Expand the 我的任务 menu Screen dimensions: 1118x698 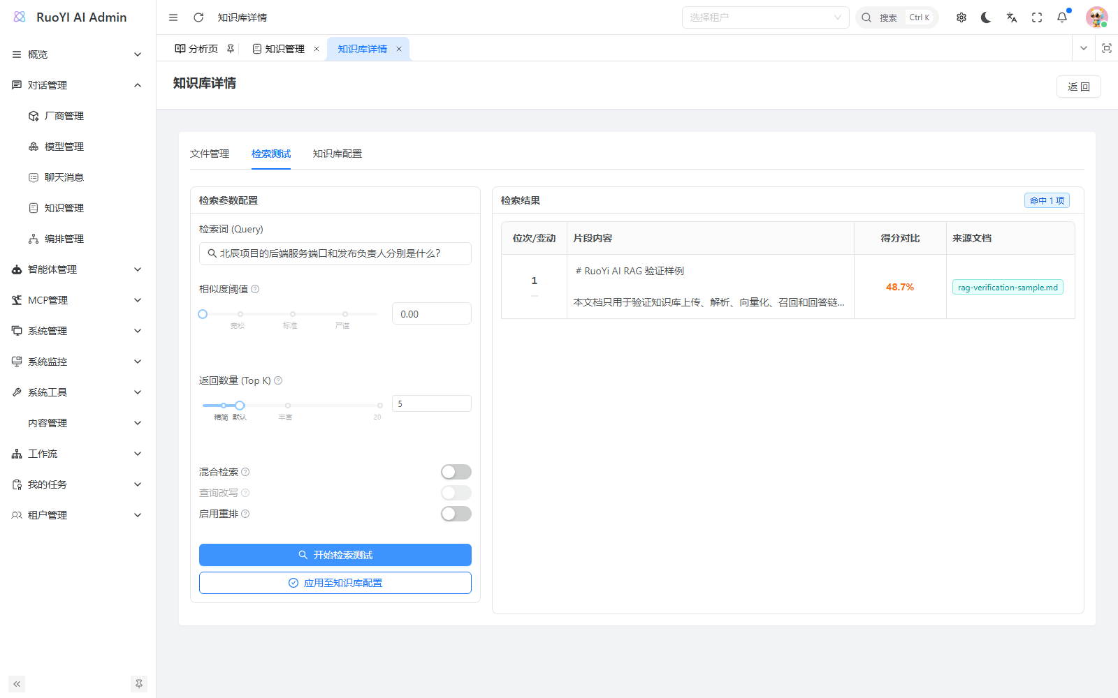point(78,484)
